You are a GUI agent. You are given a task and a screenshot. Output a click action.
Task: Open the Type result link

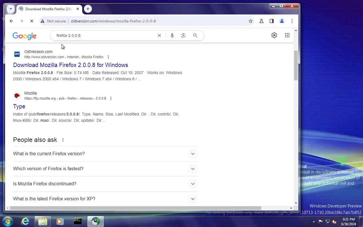tap(19, 106)
